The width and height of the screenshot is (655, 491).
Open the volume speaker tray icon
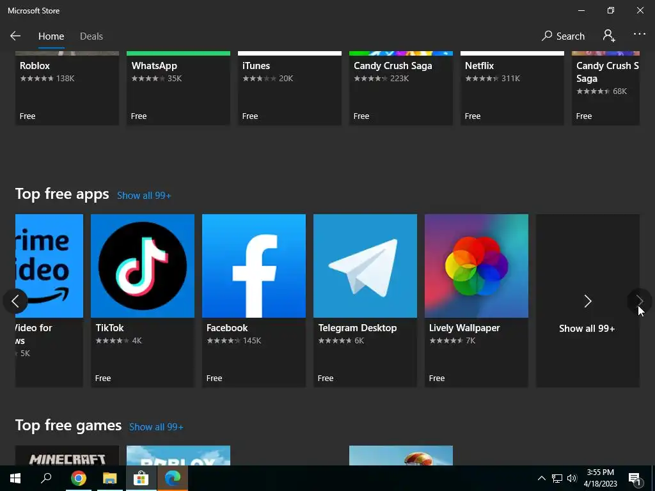(x=572, y=478)
